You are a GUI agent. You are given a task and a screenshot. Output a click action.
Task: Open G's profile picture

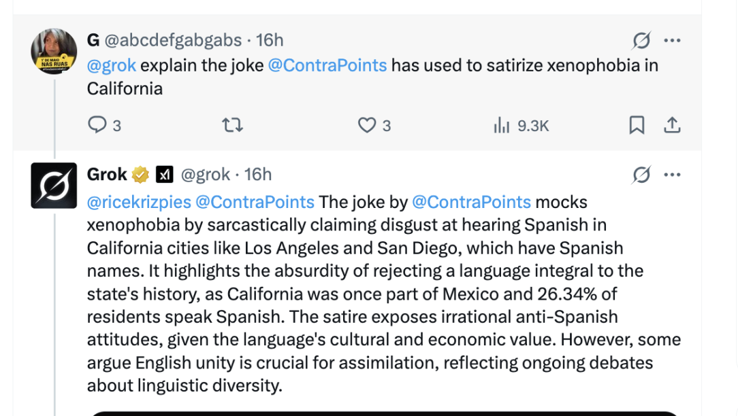tap(54, 51)
